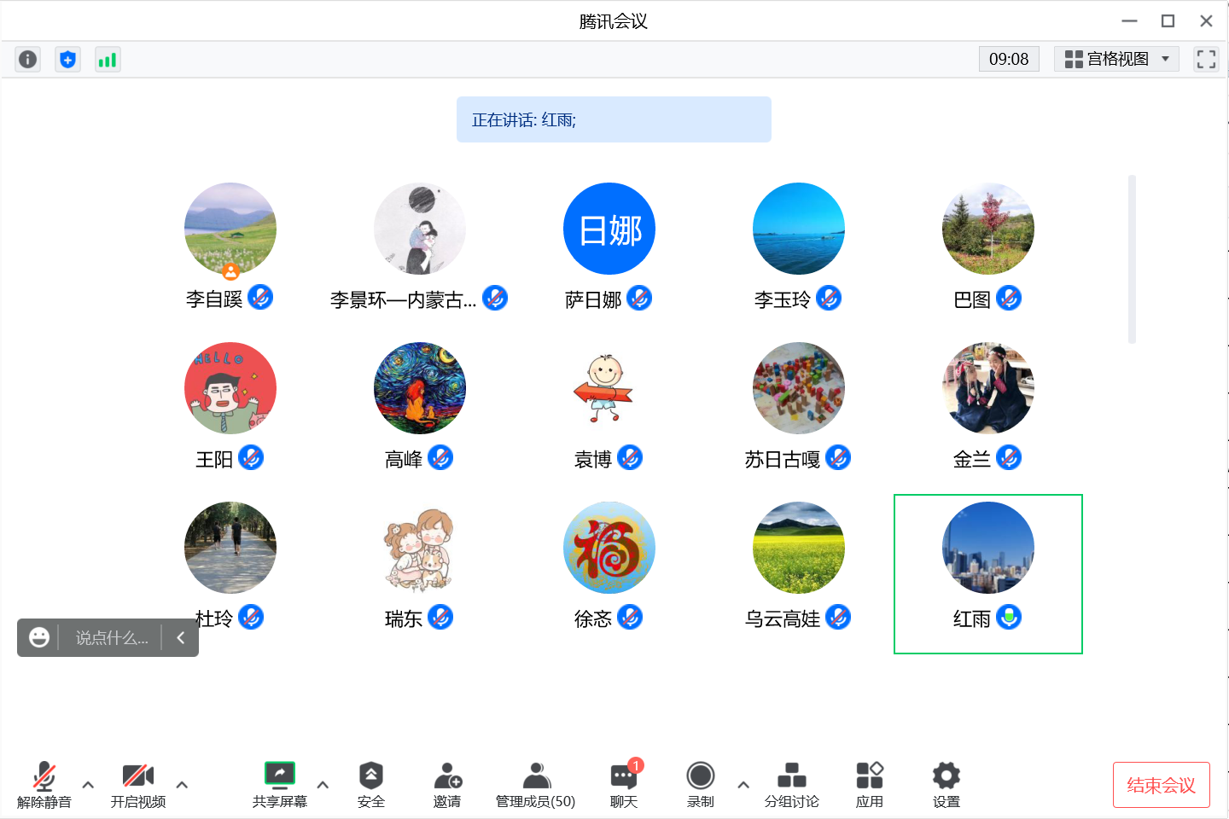Open the Chat (聊天) panel
Image resolution: width=1229 pixels, height=819 pixels.
[x=623, y=784]
